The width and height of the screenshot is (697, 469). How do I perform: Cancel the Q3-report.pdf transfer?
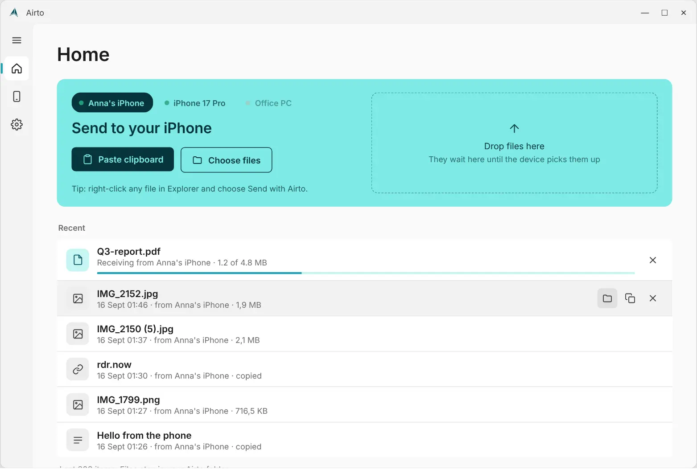click(653, 260)
